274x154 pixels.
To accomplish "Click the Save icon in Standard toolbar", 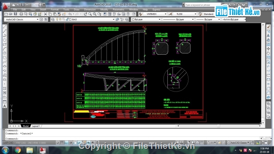I will (15, 14).
